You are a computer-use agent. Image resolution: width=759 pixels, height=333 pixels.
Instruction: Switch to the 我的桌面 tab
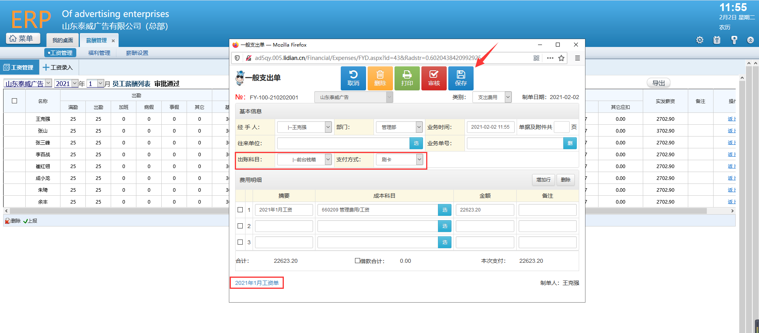tap(63, 40)
